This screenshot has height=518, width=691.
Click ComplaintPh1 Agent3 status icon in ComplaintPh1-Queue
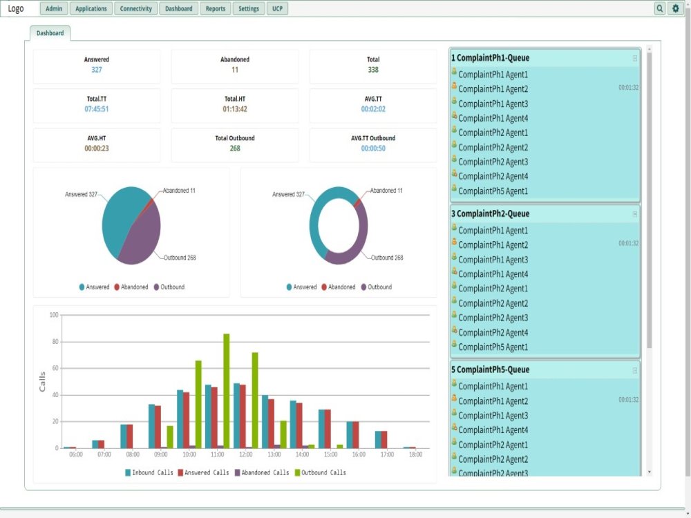[x=454, y=102]
